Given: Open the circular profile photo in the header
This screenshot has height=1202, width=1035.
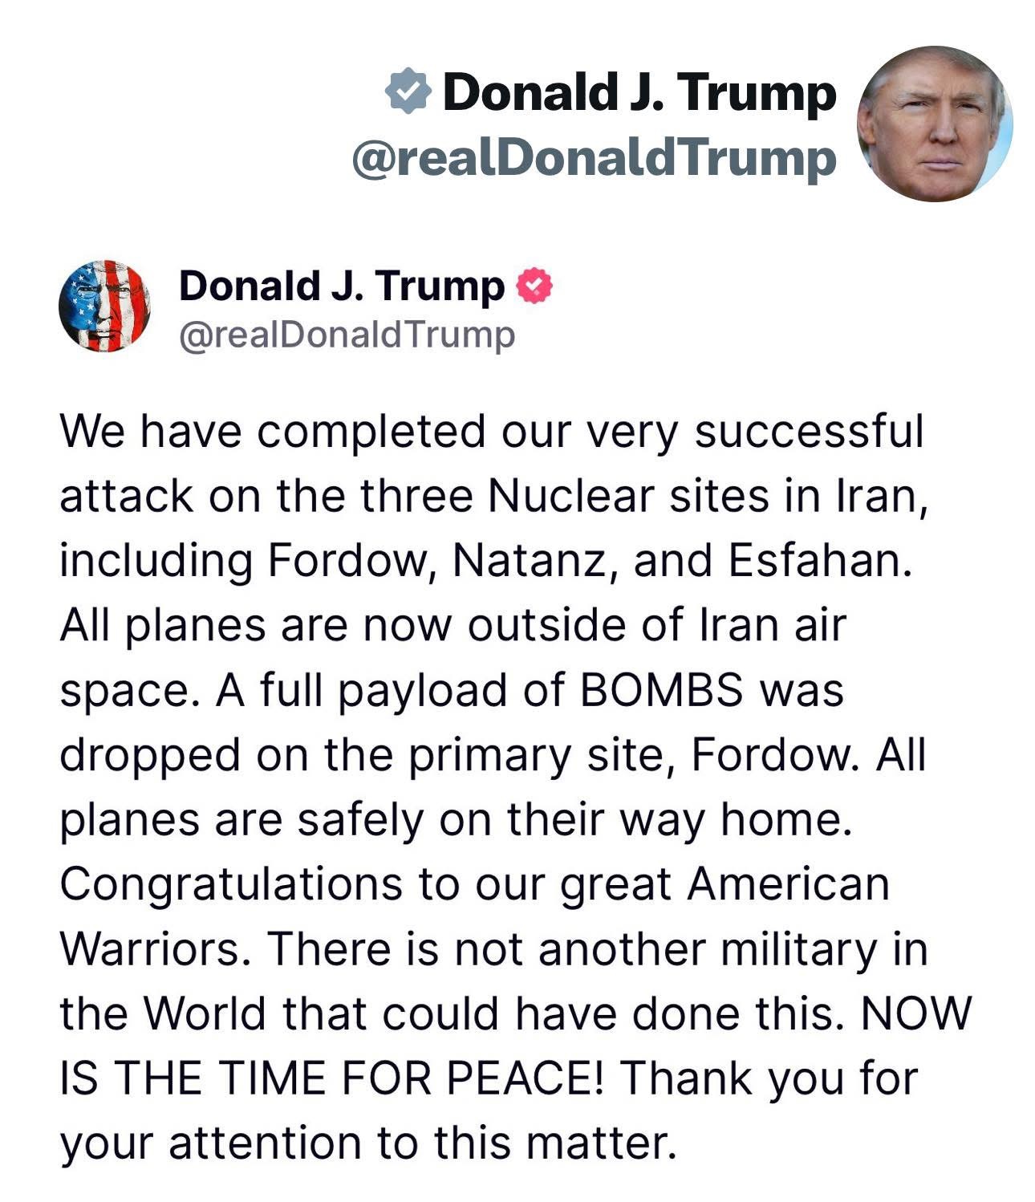Looking at the screenshot, I should click(x=935, y=124).
